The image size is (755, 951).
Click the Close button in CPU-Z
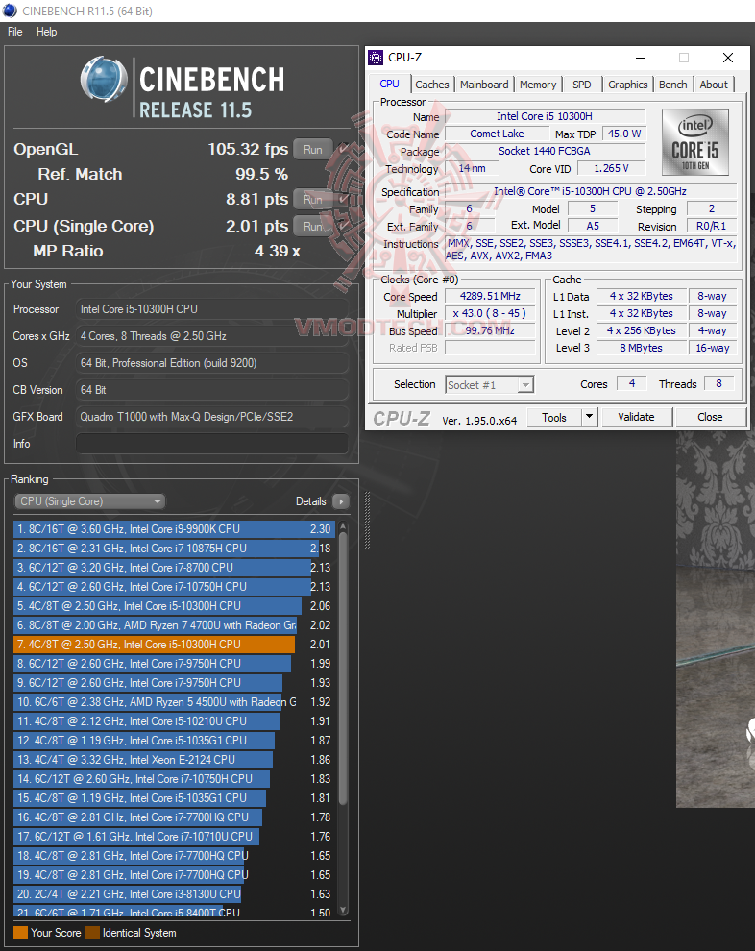point(710,417)
